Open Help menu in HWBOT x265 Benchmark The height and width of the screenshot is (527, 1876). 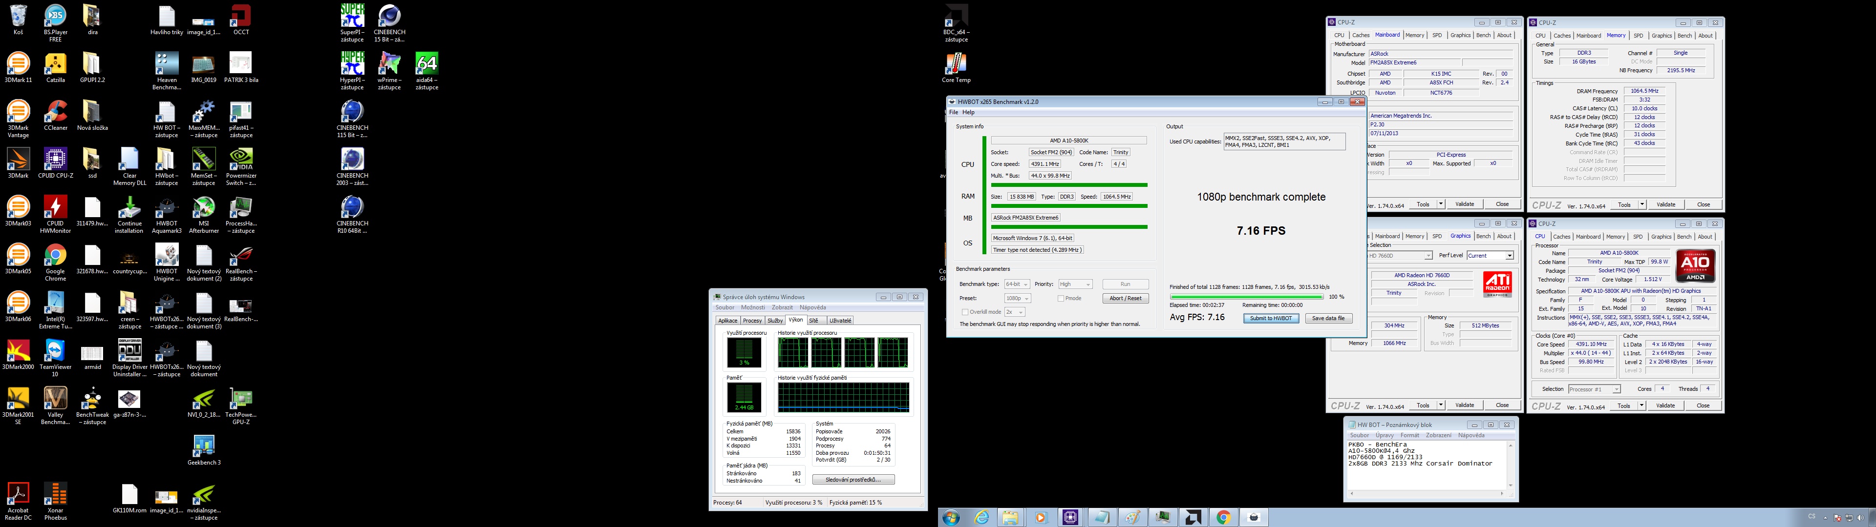click(x=969, y=113)
